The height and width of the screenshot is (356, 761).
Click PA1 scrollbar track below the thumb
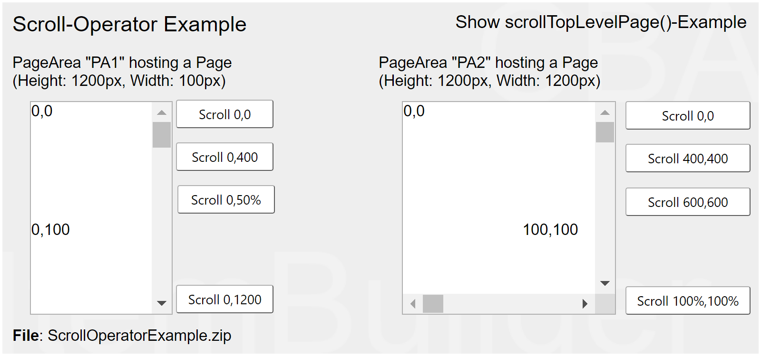coord(162,223)
